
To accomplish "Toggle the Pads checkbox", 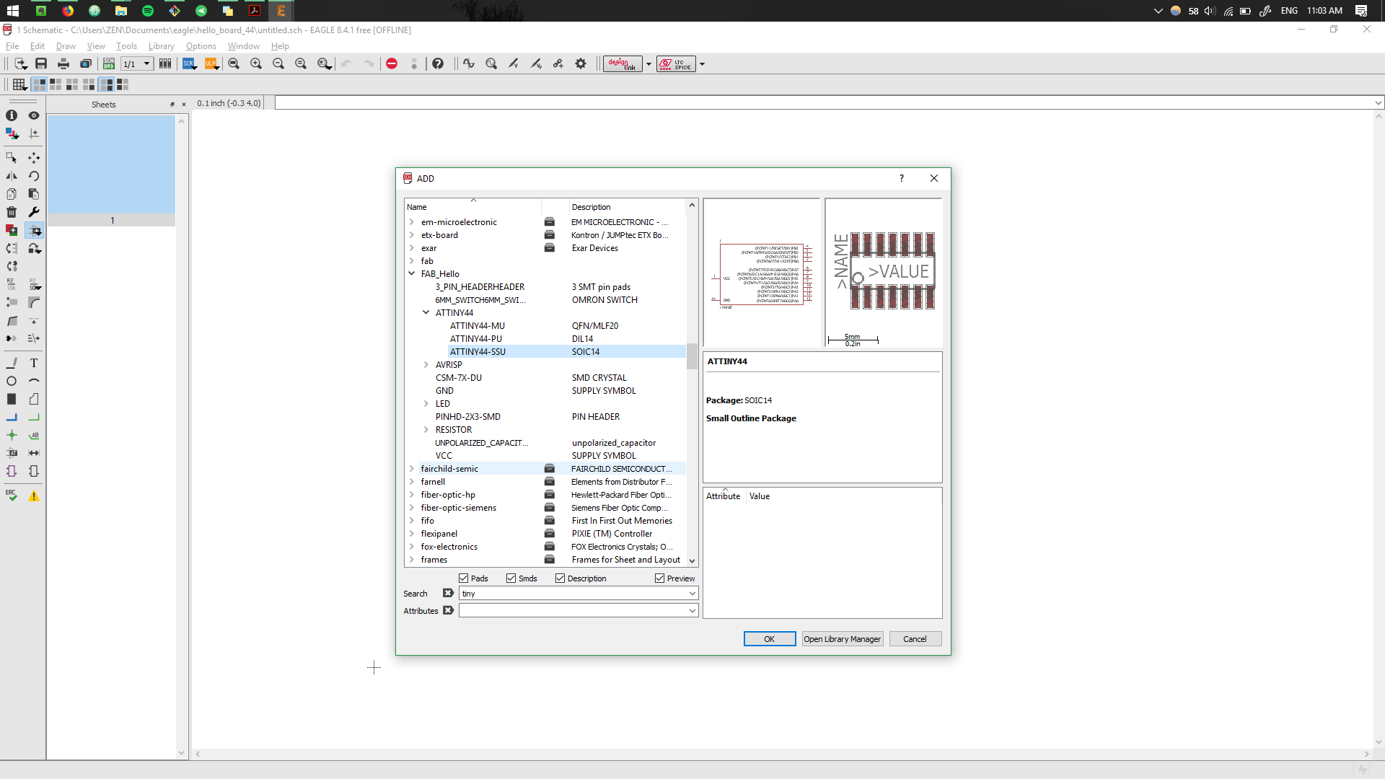I will (x=464, y=578).
